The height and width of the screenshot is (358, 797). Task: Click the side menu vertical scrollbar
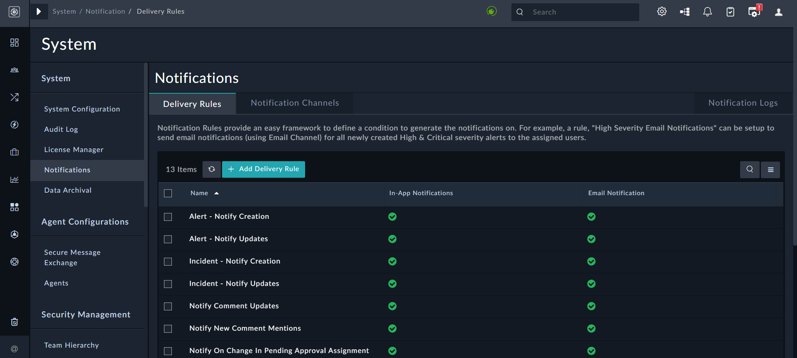point(146,135)
